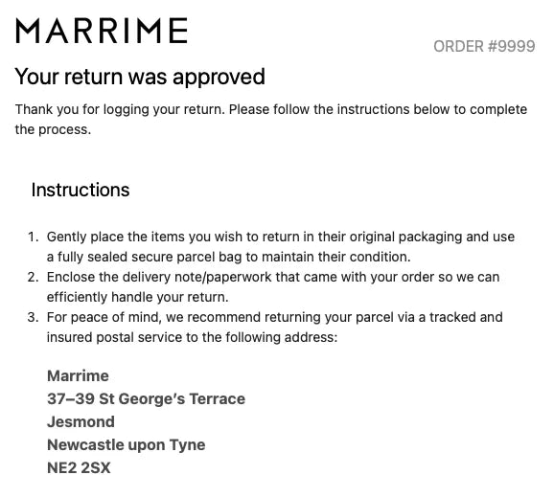Click the "Thank you for logging your return" paragraph

click(271, 120)
